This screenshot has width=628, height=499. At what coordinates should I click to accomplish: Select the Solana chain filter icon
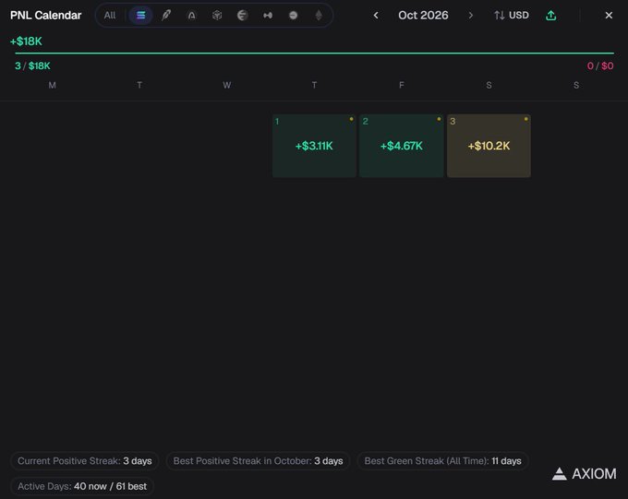pos(140,15)
